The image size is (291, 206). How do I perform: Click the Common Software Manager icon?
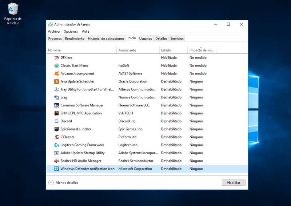tap(56, 105)
